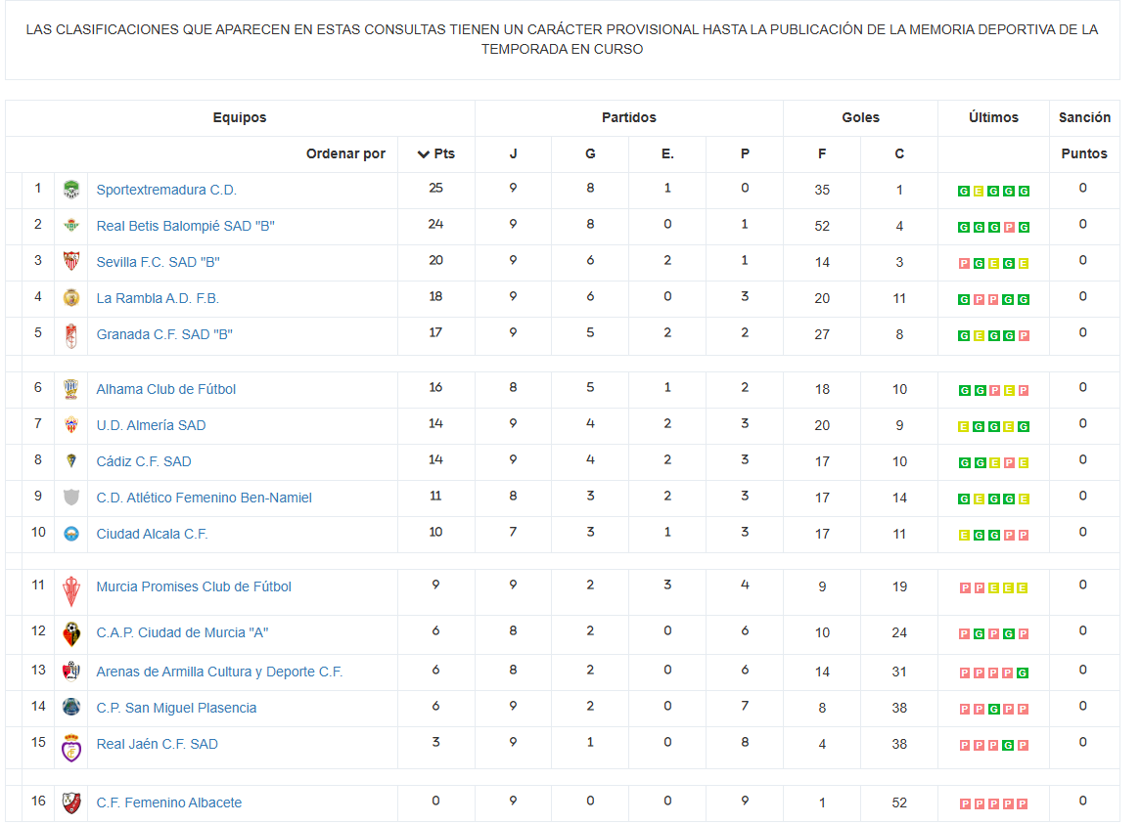The height and width of the screenshot is (824, 1141).
Task: Click the Últimos column header
Action: pos(993,117)
